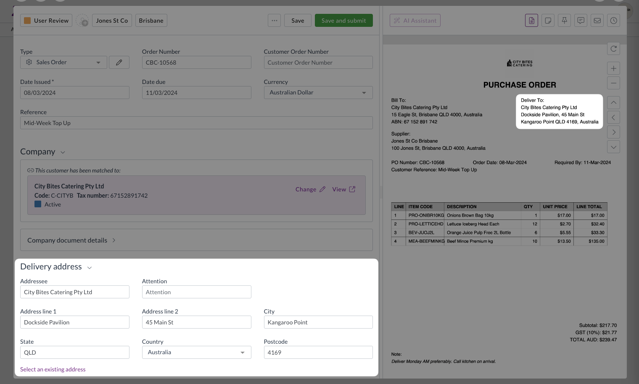The height and width of the screenshot is (384, 639).
Task: Expand Company document details
Action: tap(71, 240)
